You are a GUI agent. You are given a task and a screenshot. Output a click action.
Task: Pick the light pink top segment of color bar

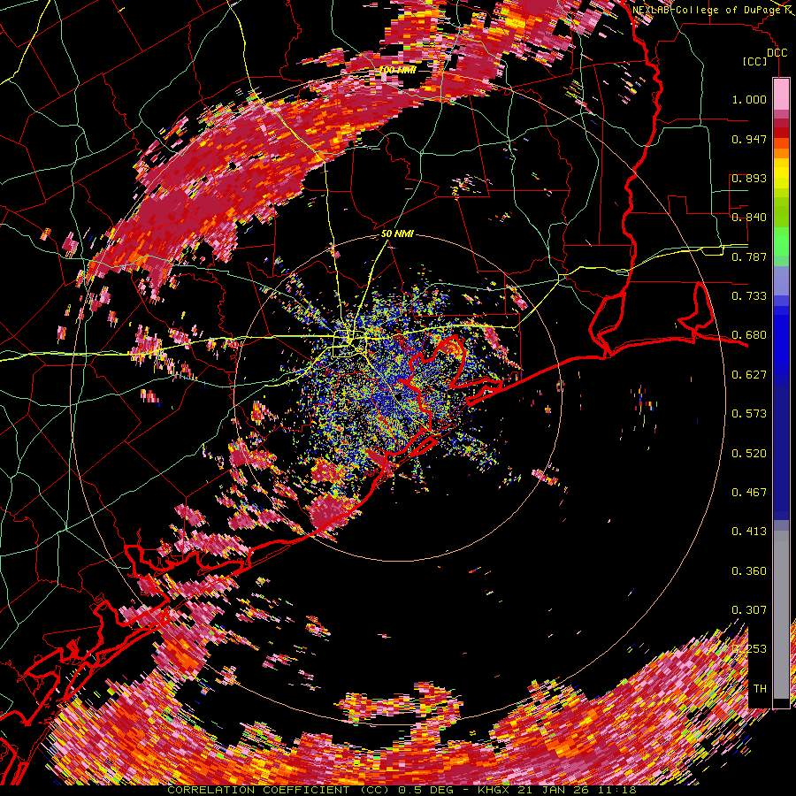781,94
